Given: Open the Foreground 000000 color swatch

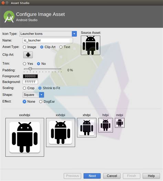Looking at the screenshot, I should pyautogui.click(x=30, y=76).
